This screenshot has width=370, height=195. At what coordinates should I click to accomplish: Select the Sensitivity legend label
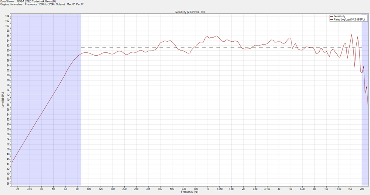pos(339,17)
